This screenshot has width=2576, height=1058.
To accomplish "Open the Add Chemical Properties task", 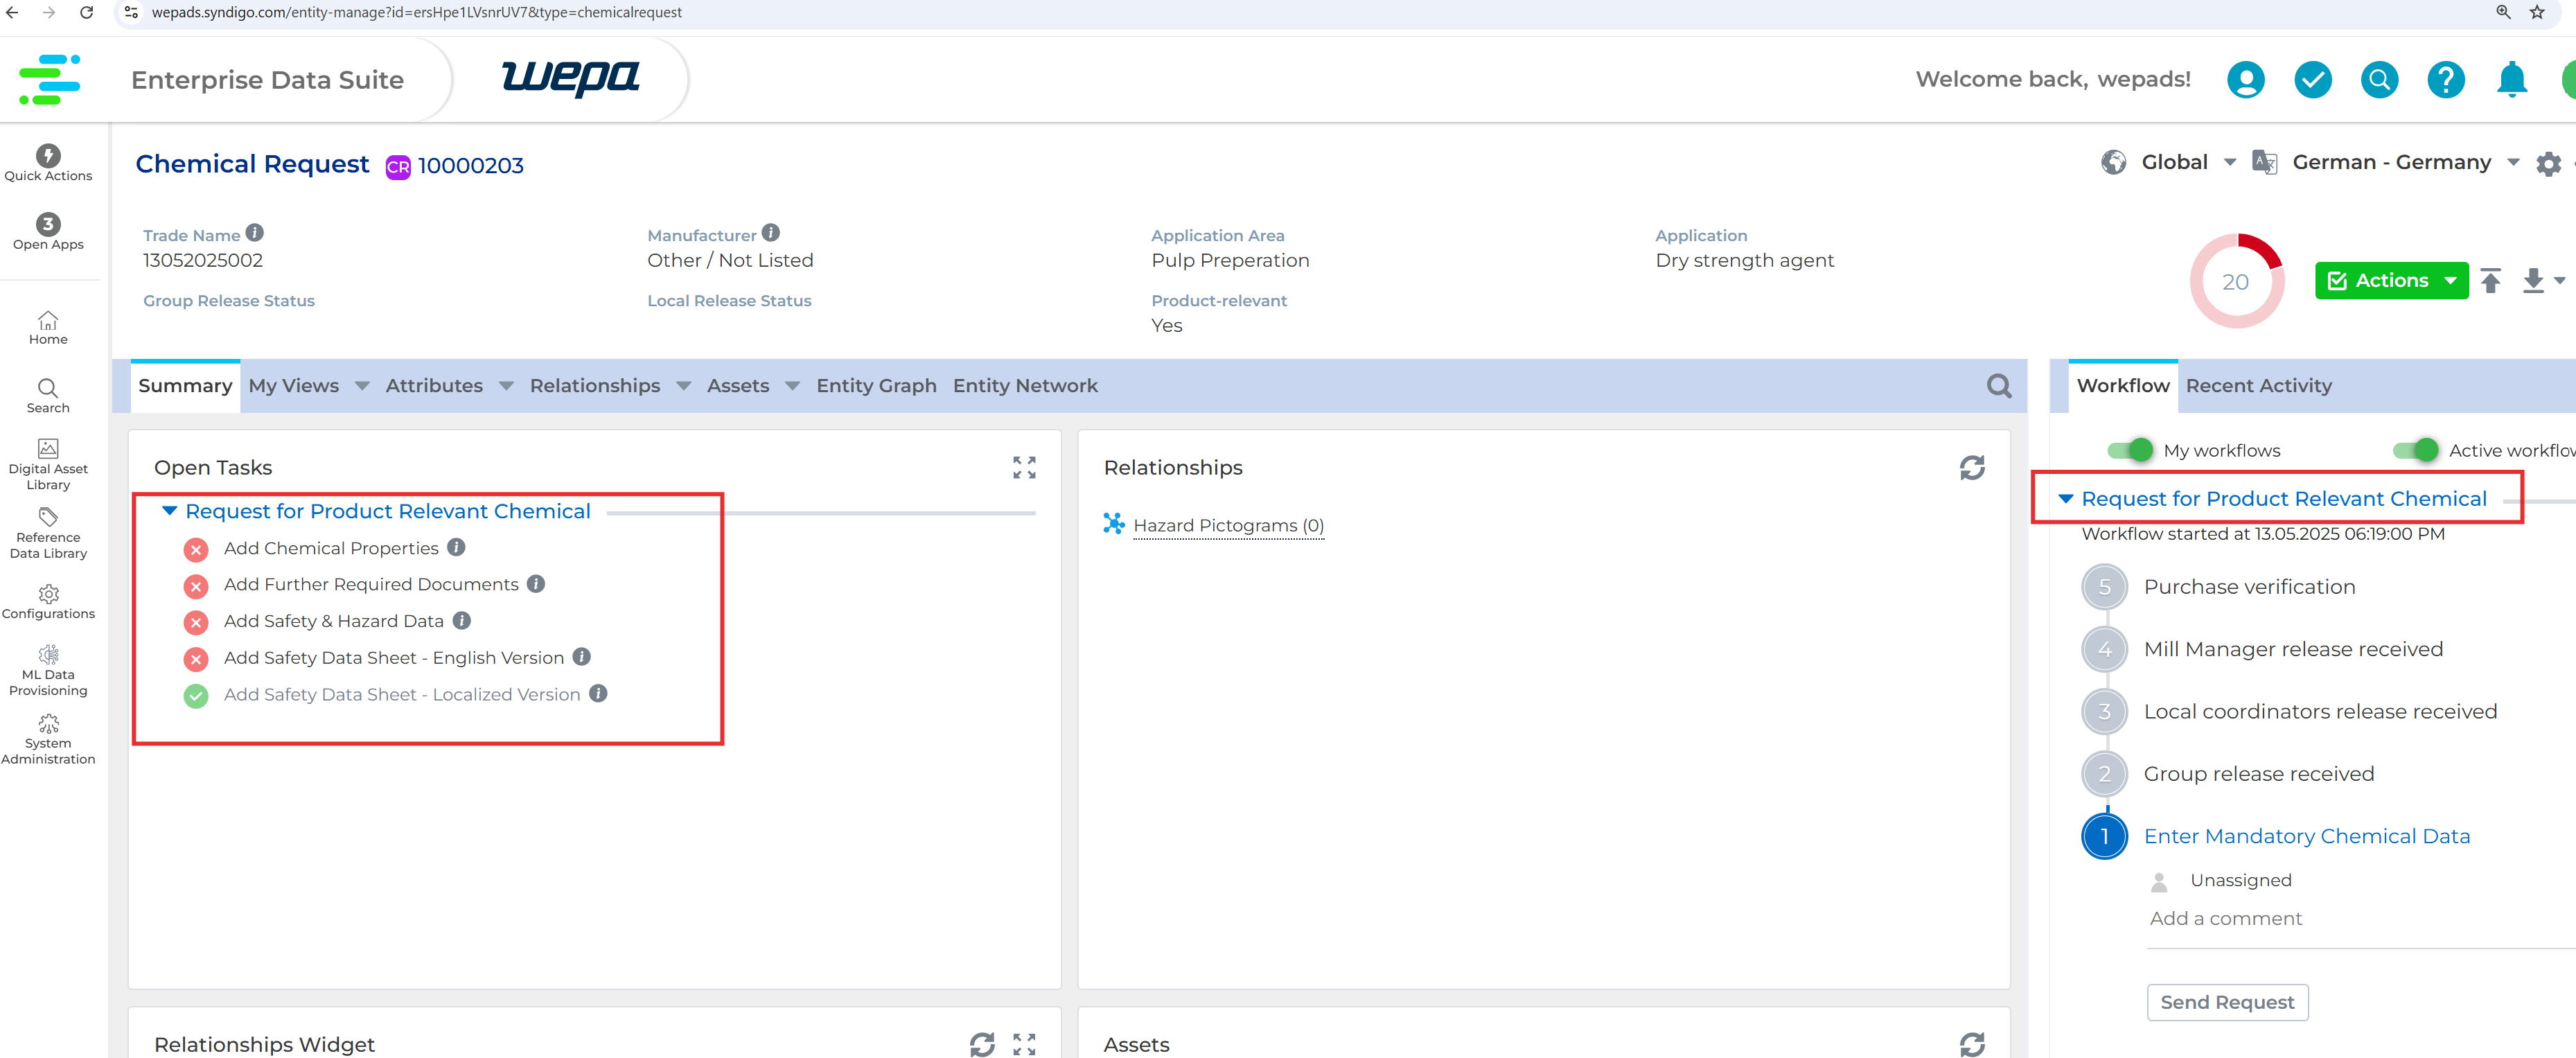I will (x=331, y=548).
